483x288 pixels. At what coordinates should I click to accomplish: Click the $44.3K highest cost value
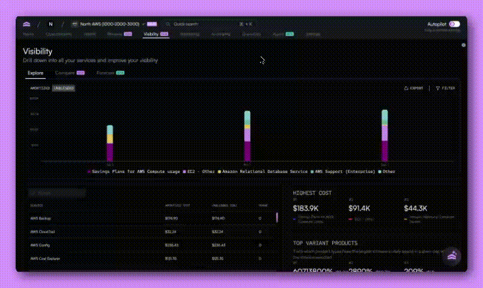tap(416, 208)
